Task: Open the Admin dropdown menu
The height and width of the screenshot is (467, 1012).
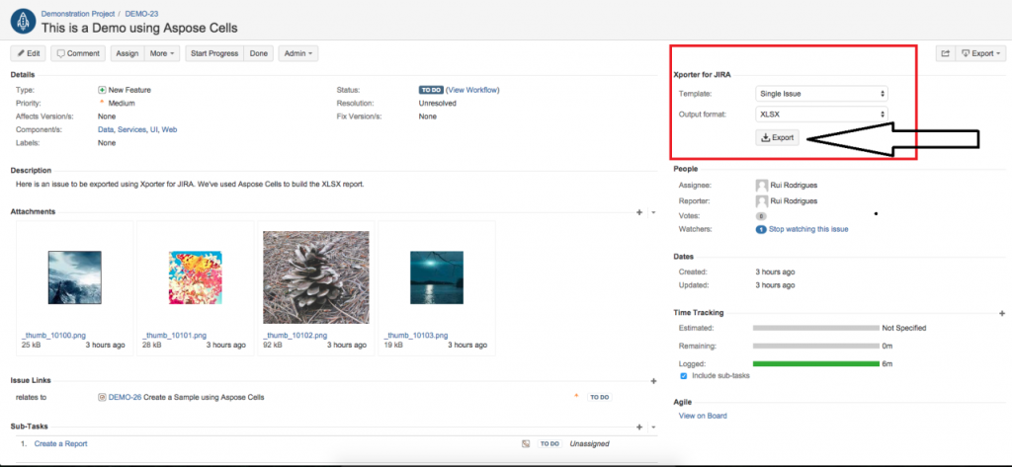Action: click(297, 53)
